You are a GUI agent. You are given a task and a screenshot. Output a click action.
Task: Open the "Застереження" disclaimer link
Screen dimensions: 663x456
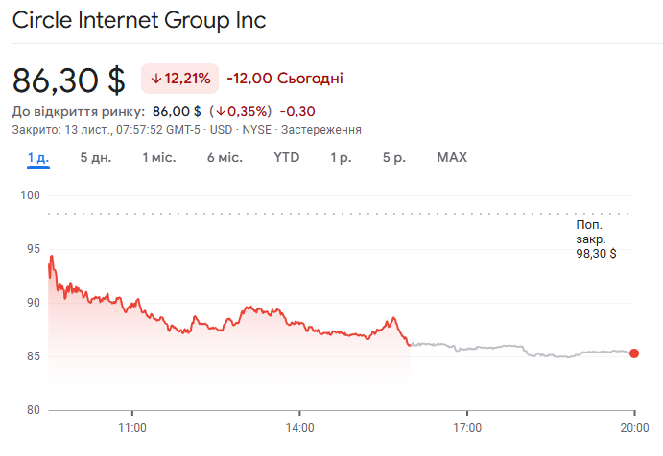tap(320, 129)
